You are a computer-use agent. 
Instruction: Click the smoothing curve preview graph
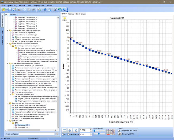point(111,132)
